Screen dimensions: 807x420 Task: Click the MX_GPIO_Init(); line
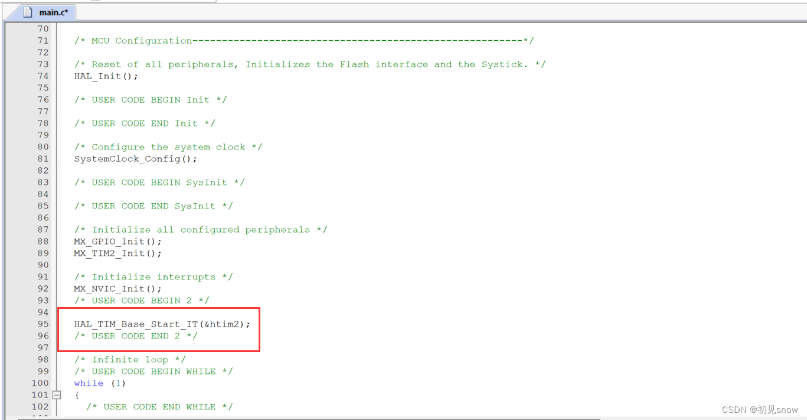click(x=117, y=242)
